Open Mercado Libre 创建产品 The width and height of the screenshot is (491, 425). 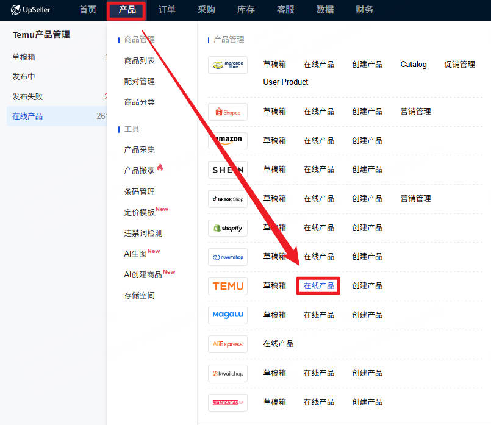pos(367,65)
